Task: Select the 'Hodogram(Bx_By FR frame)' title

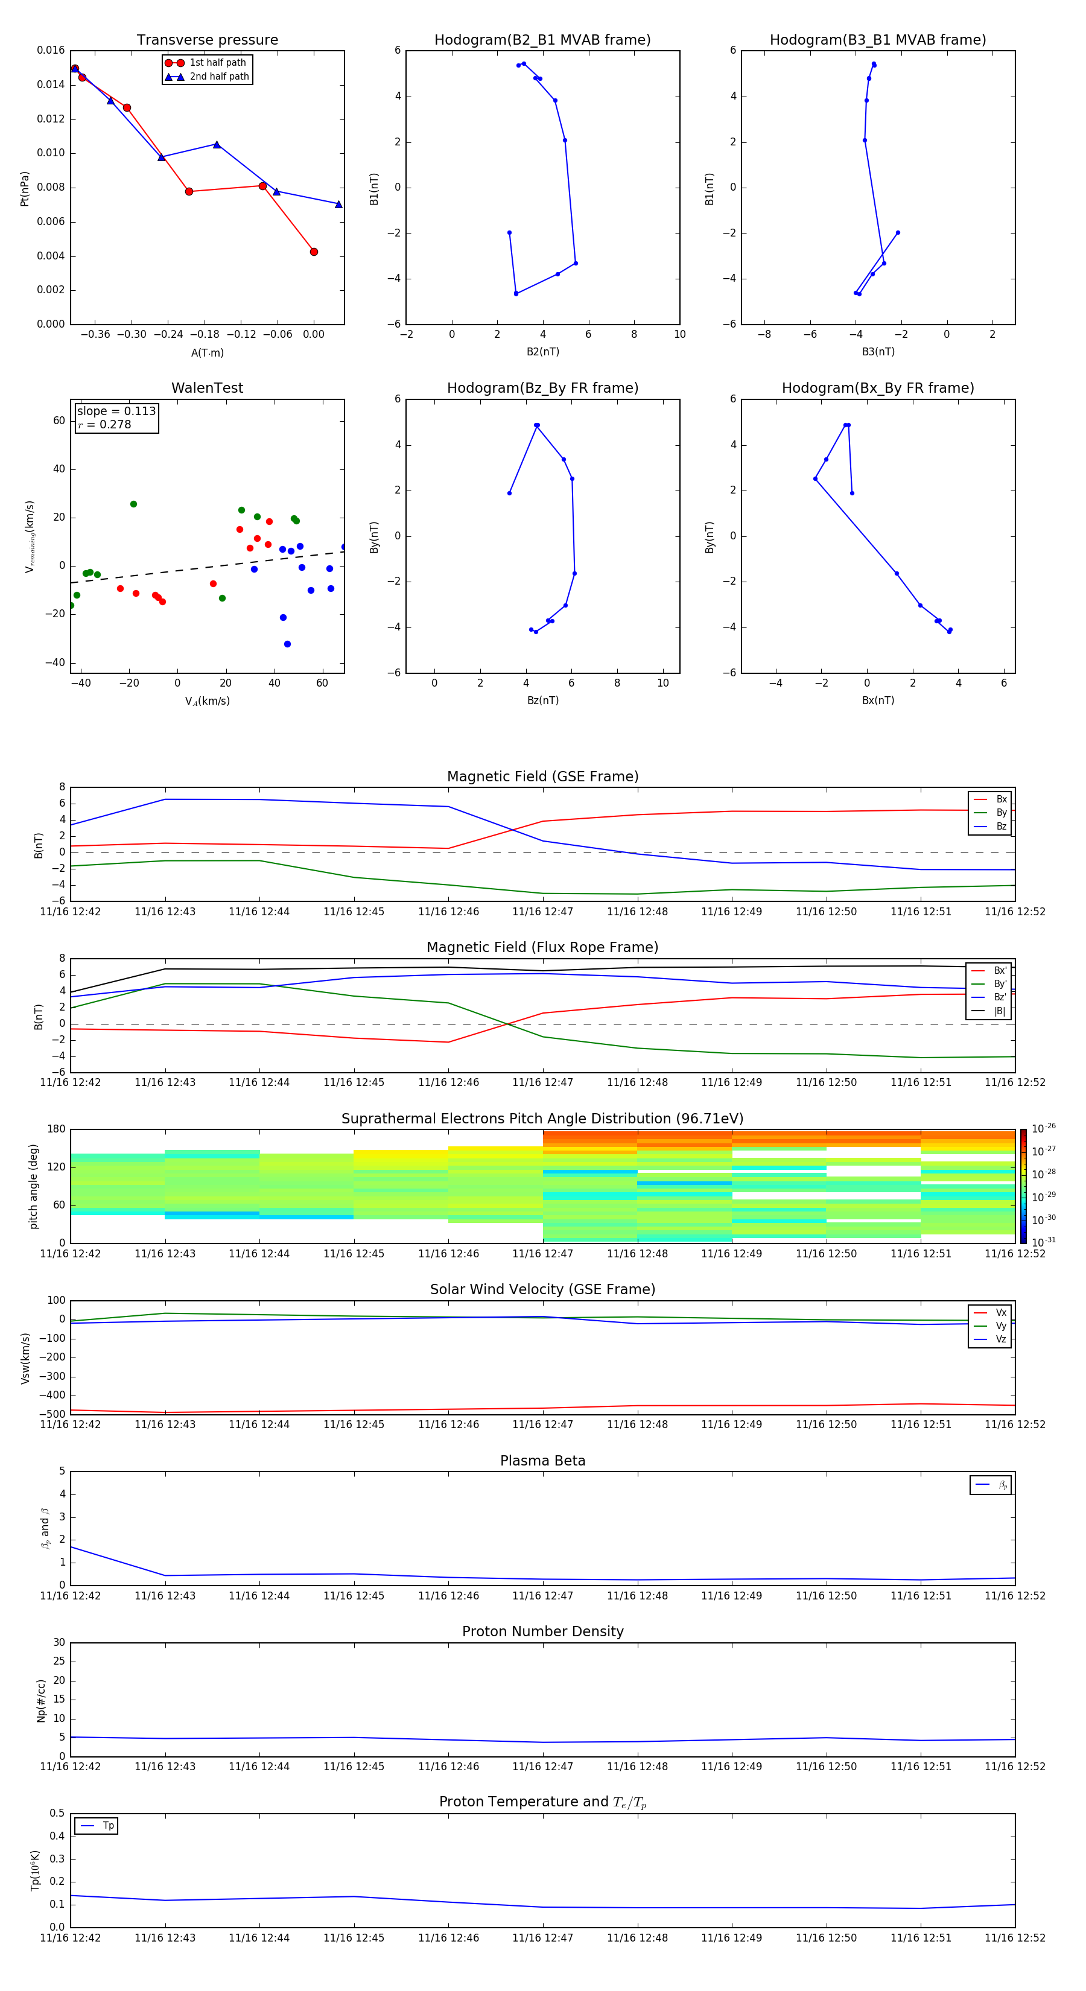Action: [x=878, y=388]
